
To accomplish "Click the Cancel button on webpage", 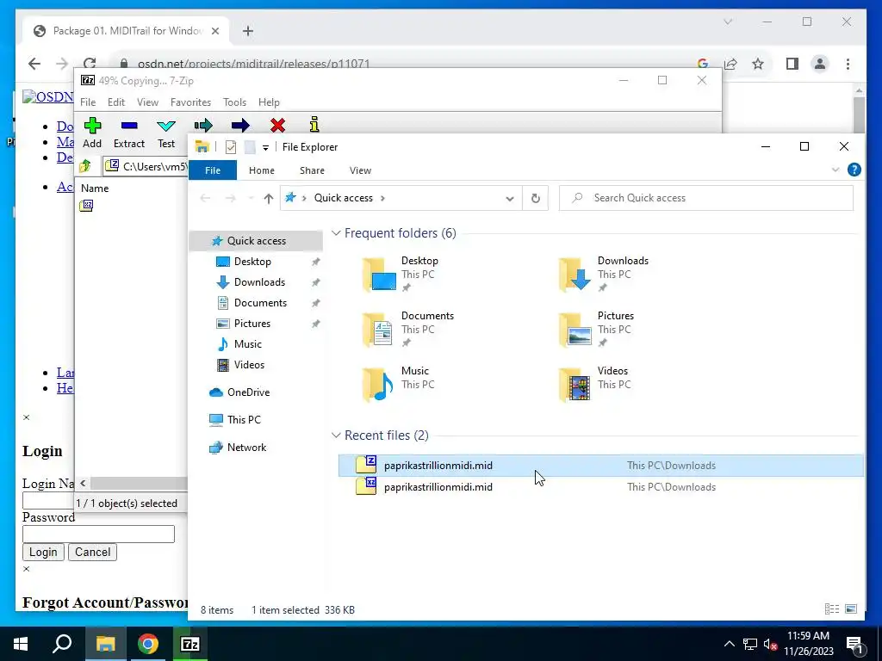I will click(93, 552).
